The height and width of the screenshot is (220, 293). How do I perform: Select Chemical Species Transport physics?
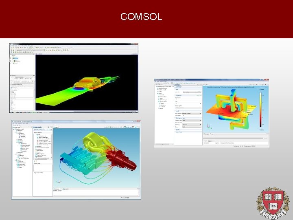(x=43, y=148)
